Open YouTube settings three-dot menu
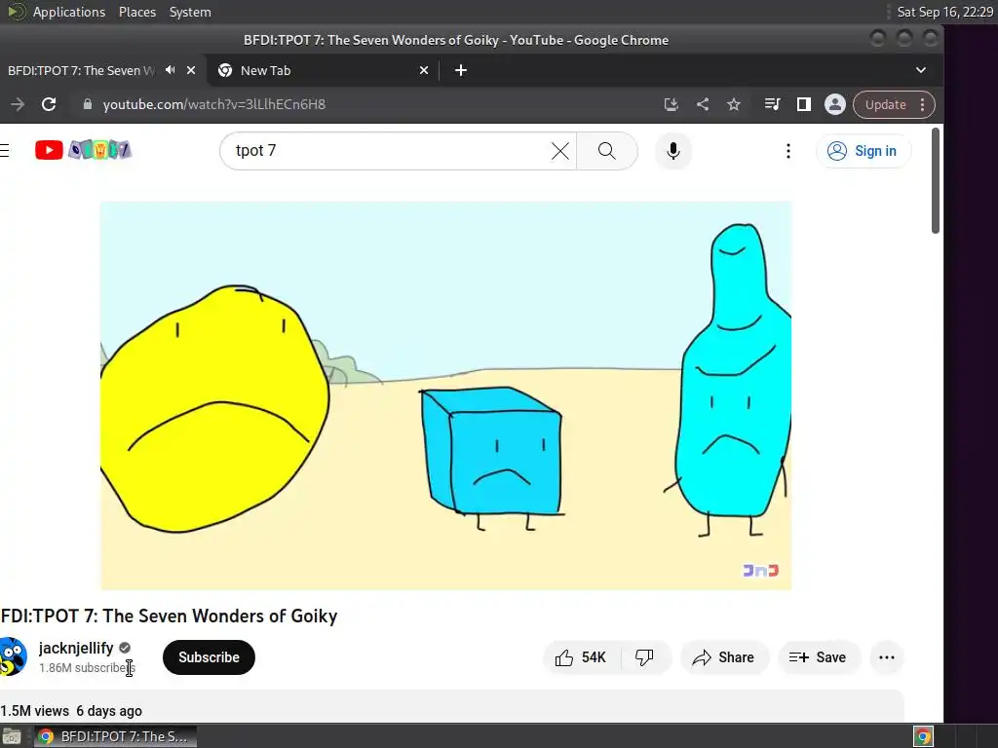Viewport: 998px width, 748px height. pos(787,151)
